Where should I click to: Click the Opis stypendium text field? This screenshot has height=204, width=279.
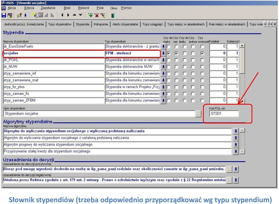coord(99,114)
